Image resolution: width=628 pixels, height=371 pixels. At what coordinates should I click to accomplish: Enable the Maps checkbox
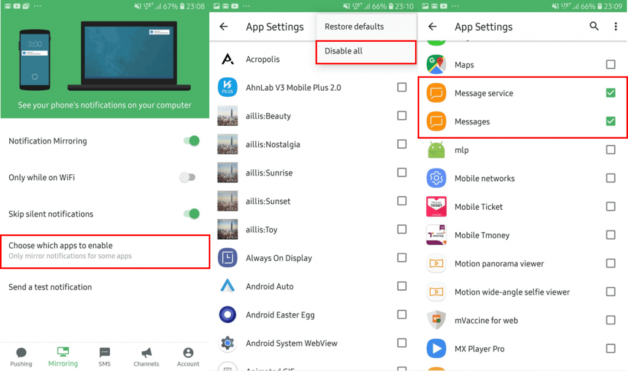(610, 64)
